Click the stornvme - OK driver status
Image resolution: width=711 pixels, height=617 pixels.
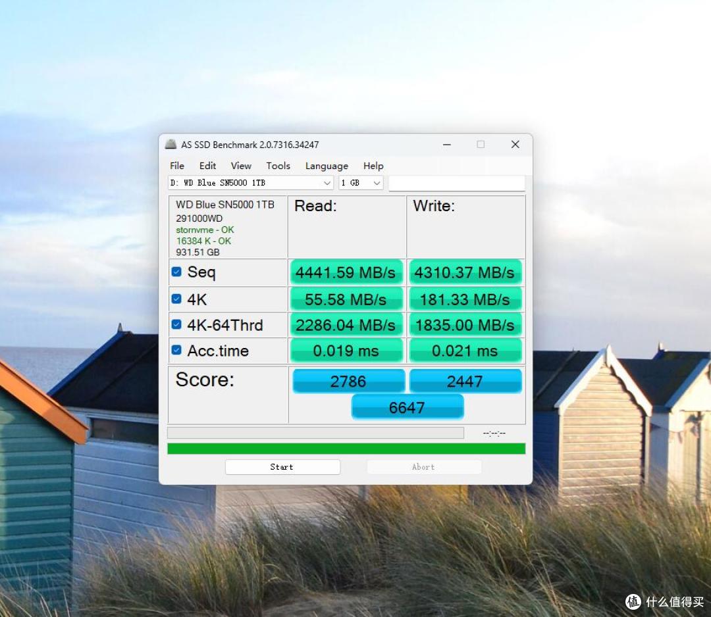tap(205, 230)
